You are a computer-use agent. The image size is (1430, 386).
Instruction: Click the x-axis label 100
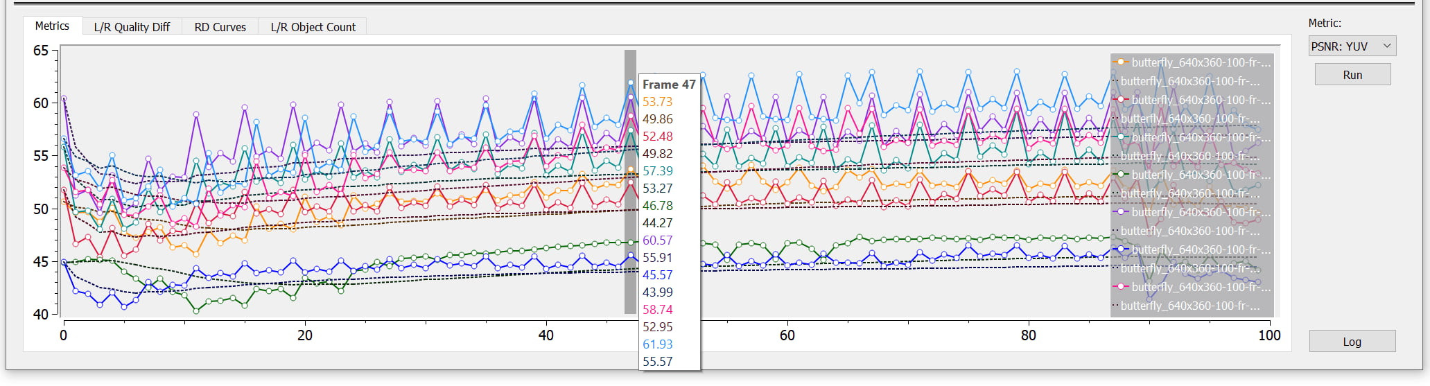1270,335
